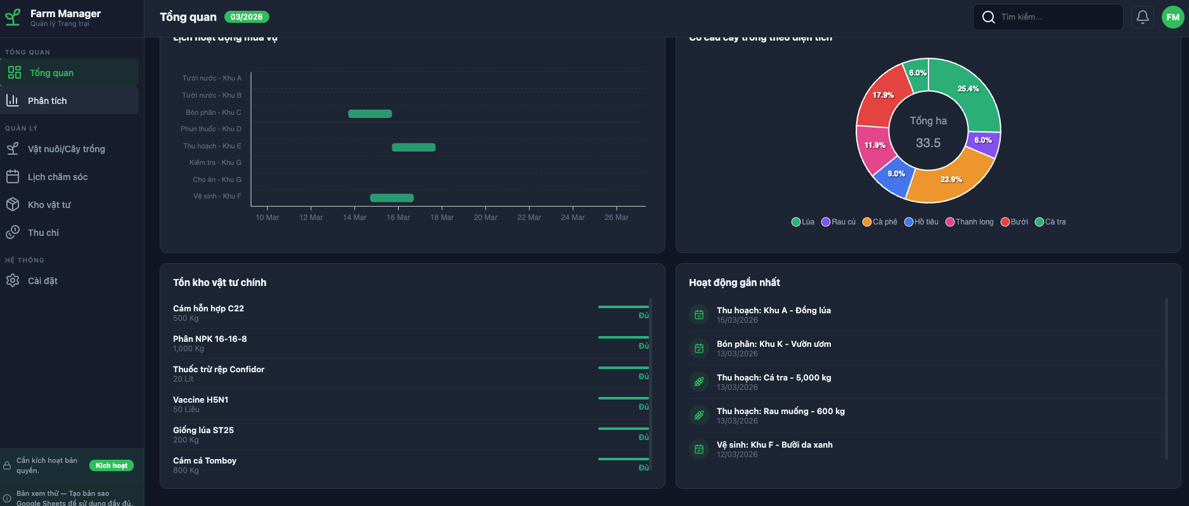1189x506 pixels.
Task: Open the Tổng quan menu item
Action: pyautogui.click(x=70, y=73)
